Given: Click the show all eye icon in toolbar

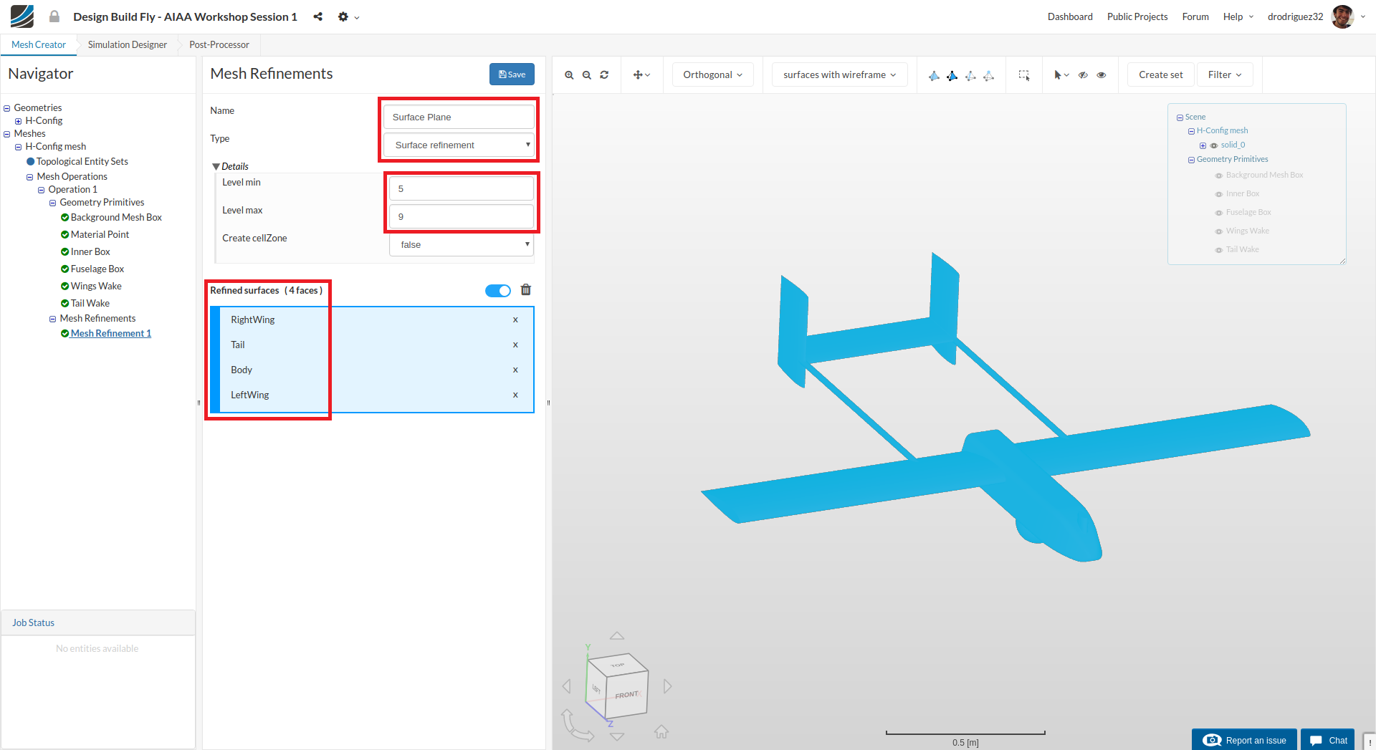Looking at the screenshot, I should pyautogui.click(x=1102, y=74).
